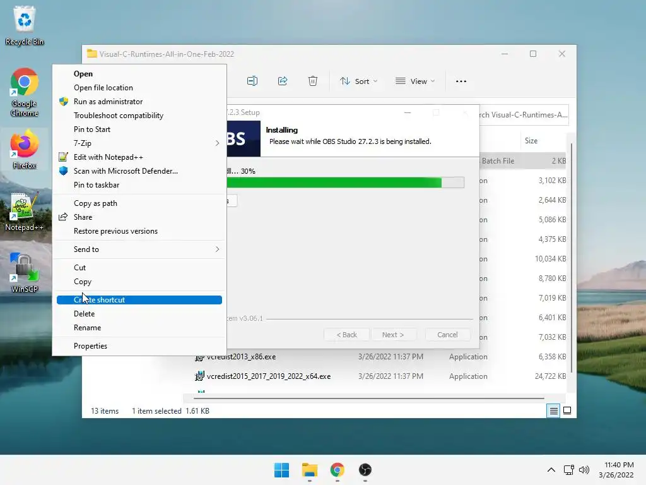This screenshot has width=646, height=485.
Task: Select Troubleshoot compatibility
Action: tap(139, 116)
